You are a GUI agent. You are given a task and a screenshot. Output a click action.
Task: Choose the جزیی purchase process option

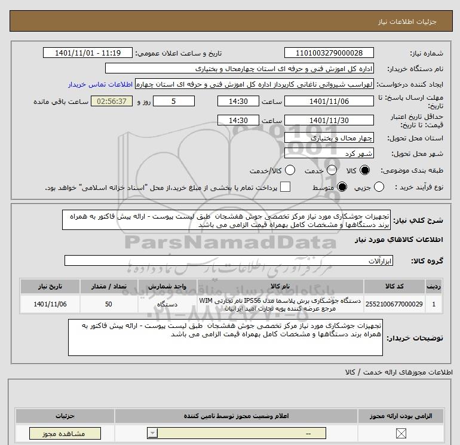coord(379,187)
